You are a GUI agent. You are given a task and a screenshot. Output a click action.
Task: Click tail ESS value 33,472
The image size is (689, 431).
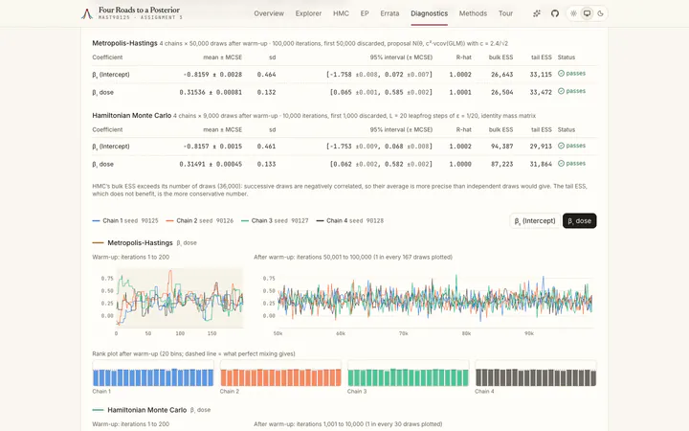[x=541, y=92]
